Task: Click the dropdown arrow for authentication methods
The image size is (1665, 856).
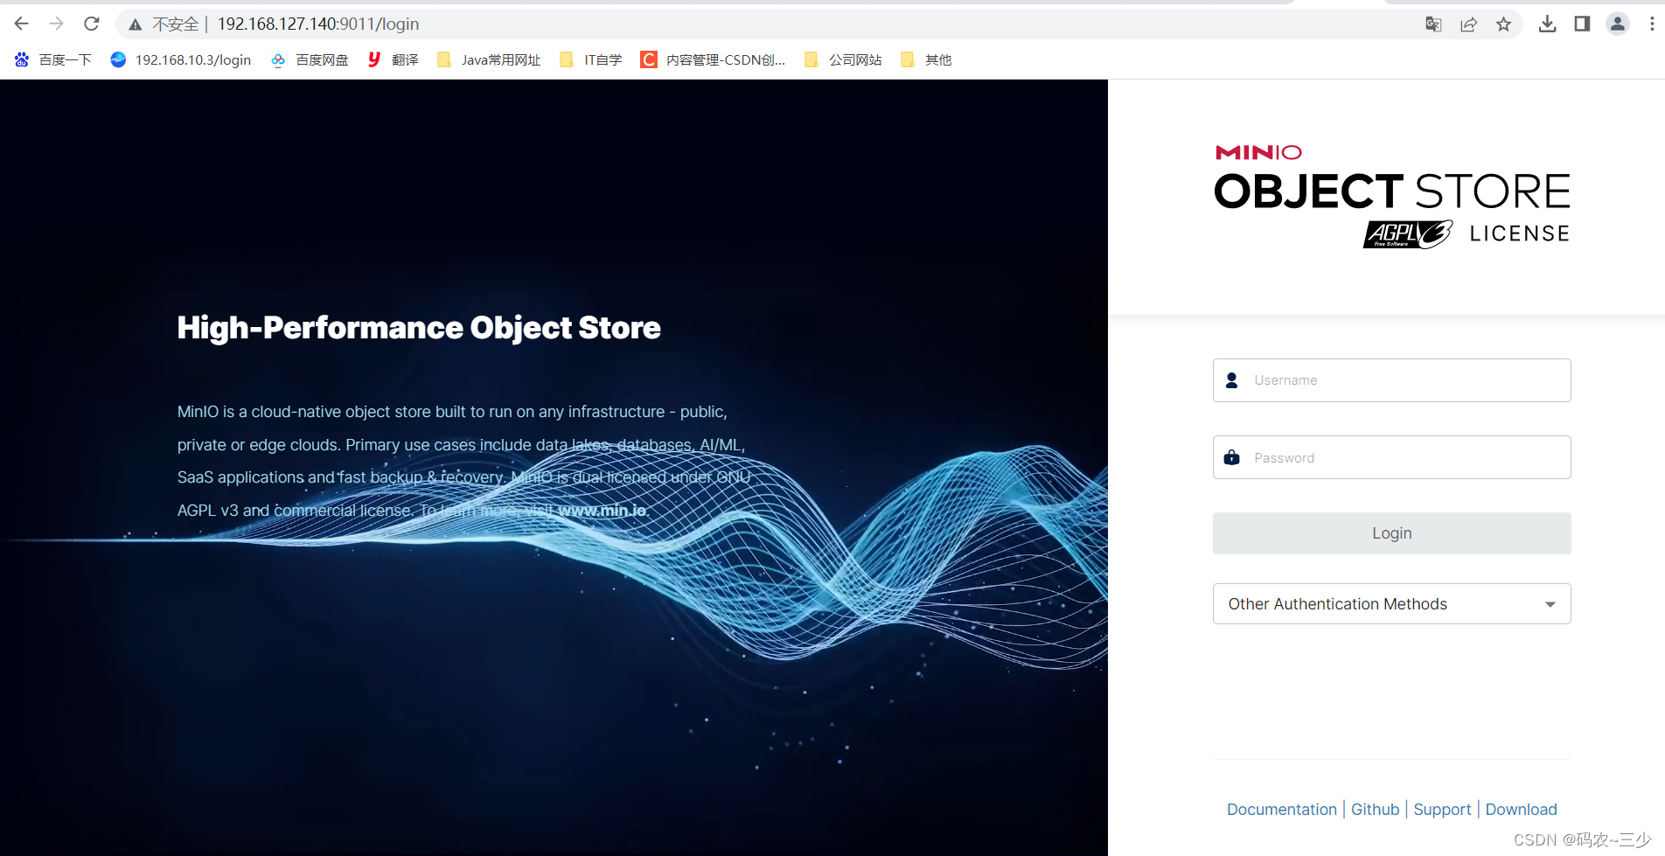Action: coord(1550,604)
